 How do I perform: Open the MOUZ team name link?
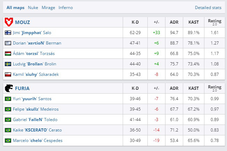coord(23,22)
